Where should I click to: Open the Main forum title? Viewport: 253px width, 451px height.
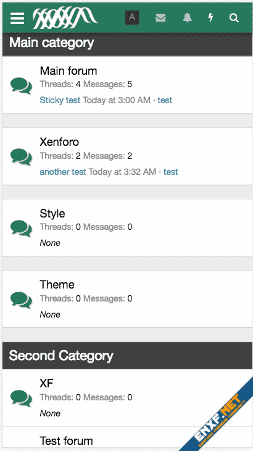[68, 71]
